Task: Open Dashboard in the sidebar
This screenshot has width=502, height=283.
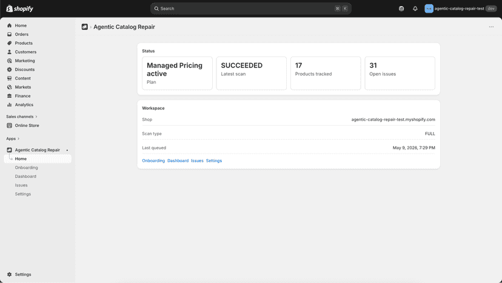Action: (25, 177)
